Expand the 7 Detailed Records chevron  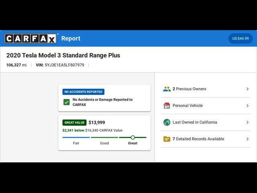247,139
